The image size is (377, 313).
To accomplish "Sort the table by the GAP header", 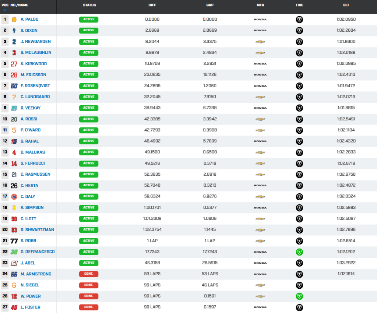I will click(x=210, y=5).
